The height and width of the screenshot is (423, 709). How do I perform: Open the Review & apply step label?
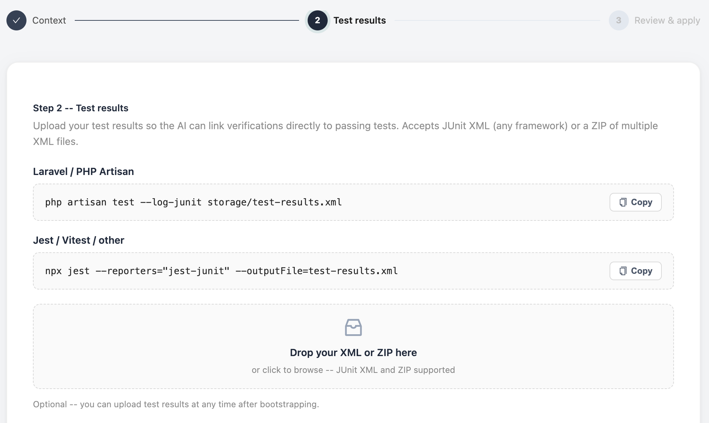(667, 20)
